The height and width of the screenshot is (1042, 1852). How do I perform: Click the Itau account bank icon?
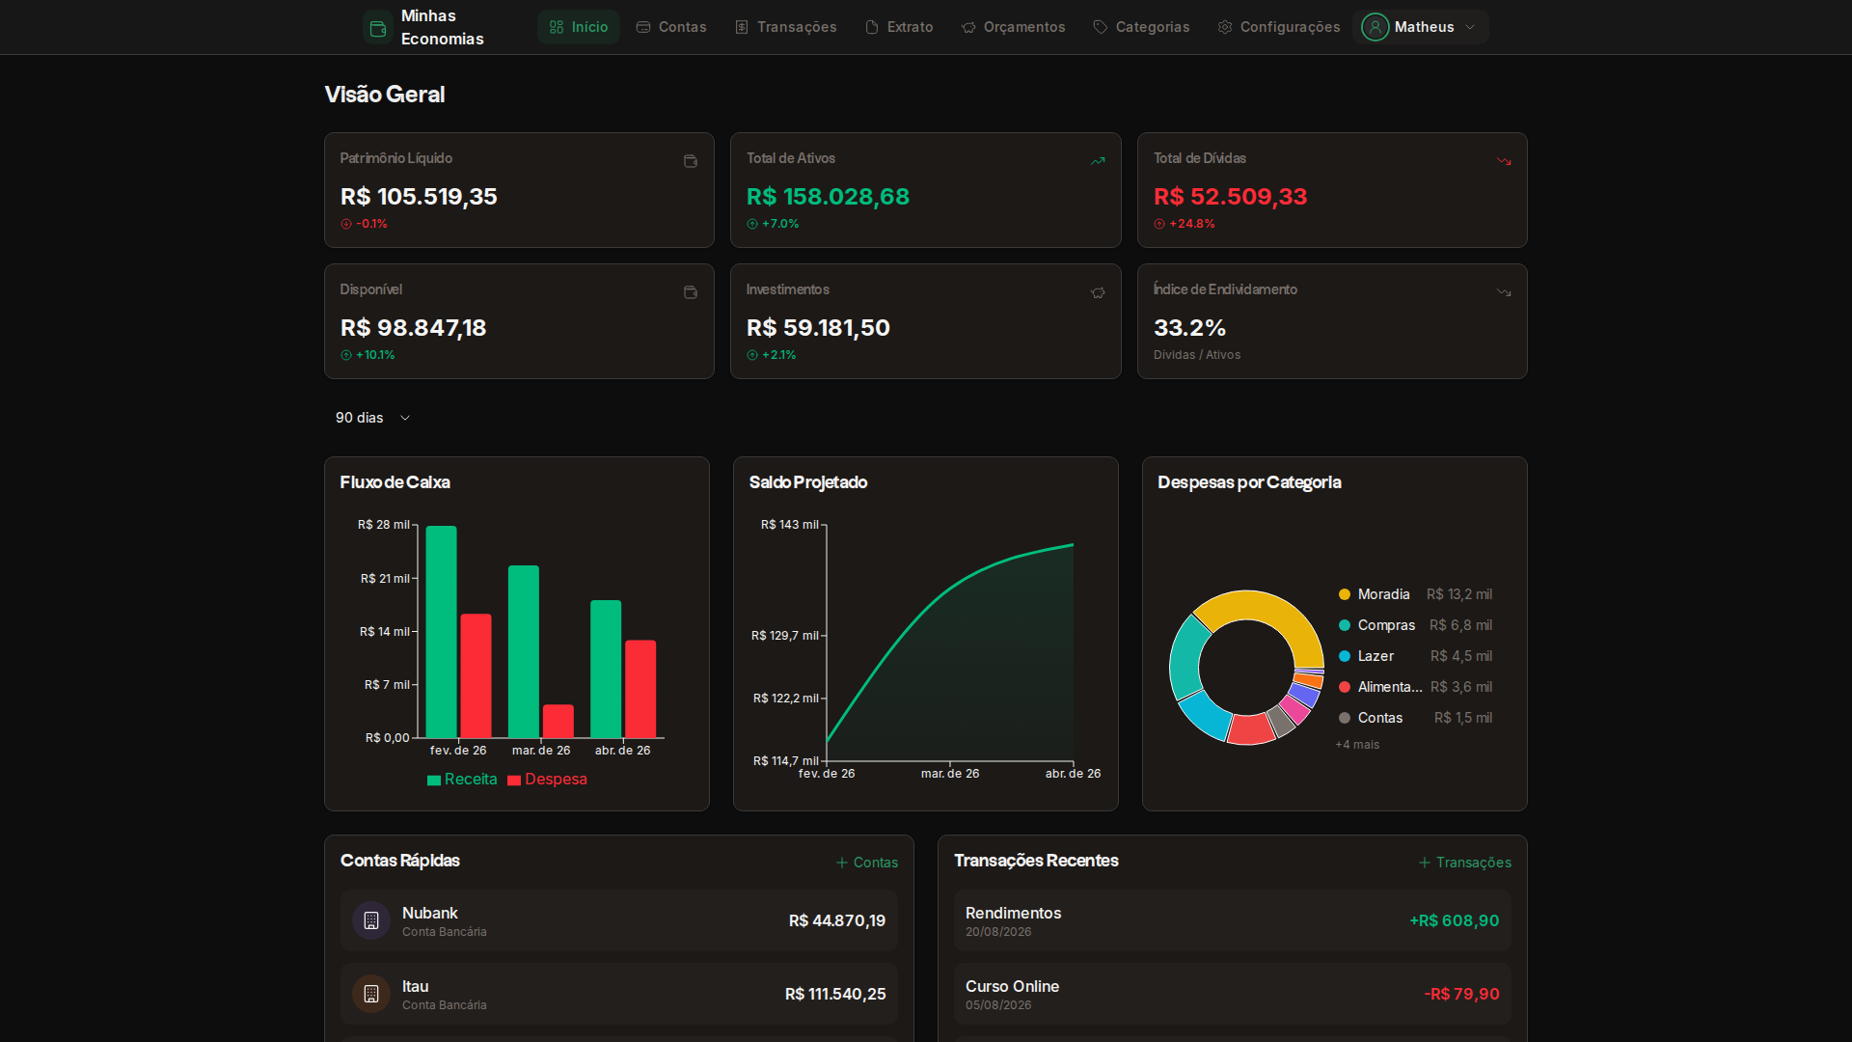coord(371,994)
